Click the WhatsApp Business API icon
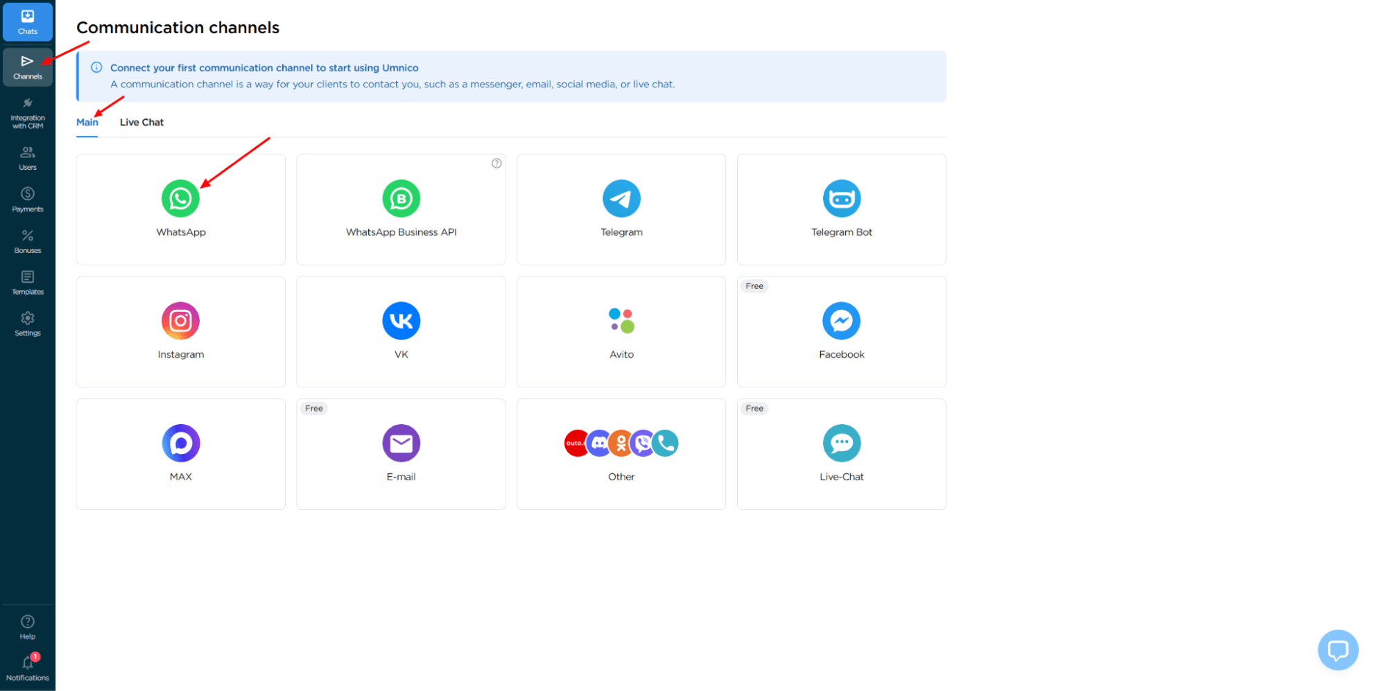 pos(401,199)
